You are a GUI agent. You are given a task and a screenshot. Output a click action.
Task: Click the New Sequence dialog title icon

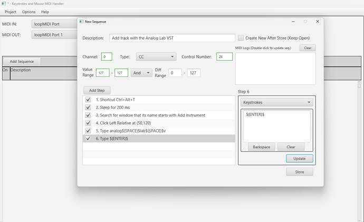point(81,21)
